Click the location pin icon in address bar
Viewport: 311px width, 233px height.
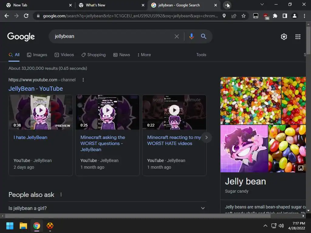[x=224, y=16]
